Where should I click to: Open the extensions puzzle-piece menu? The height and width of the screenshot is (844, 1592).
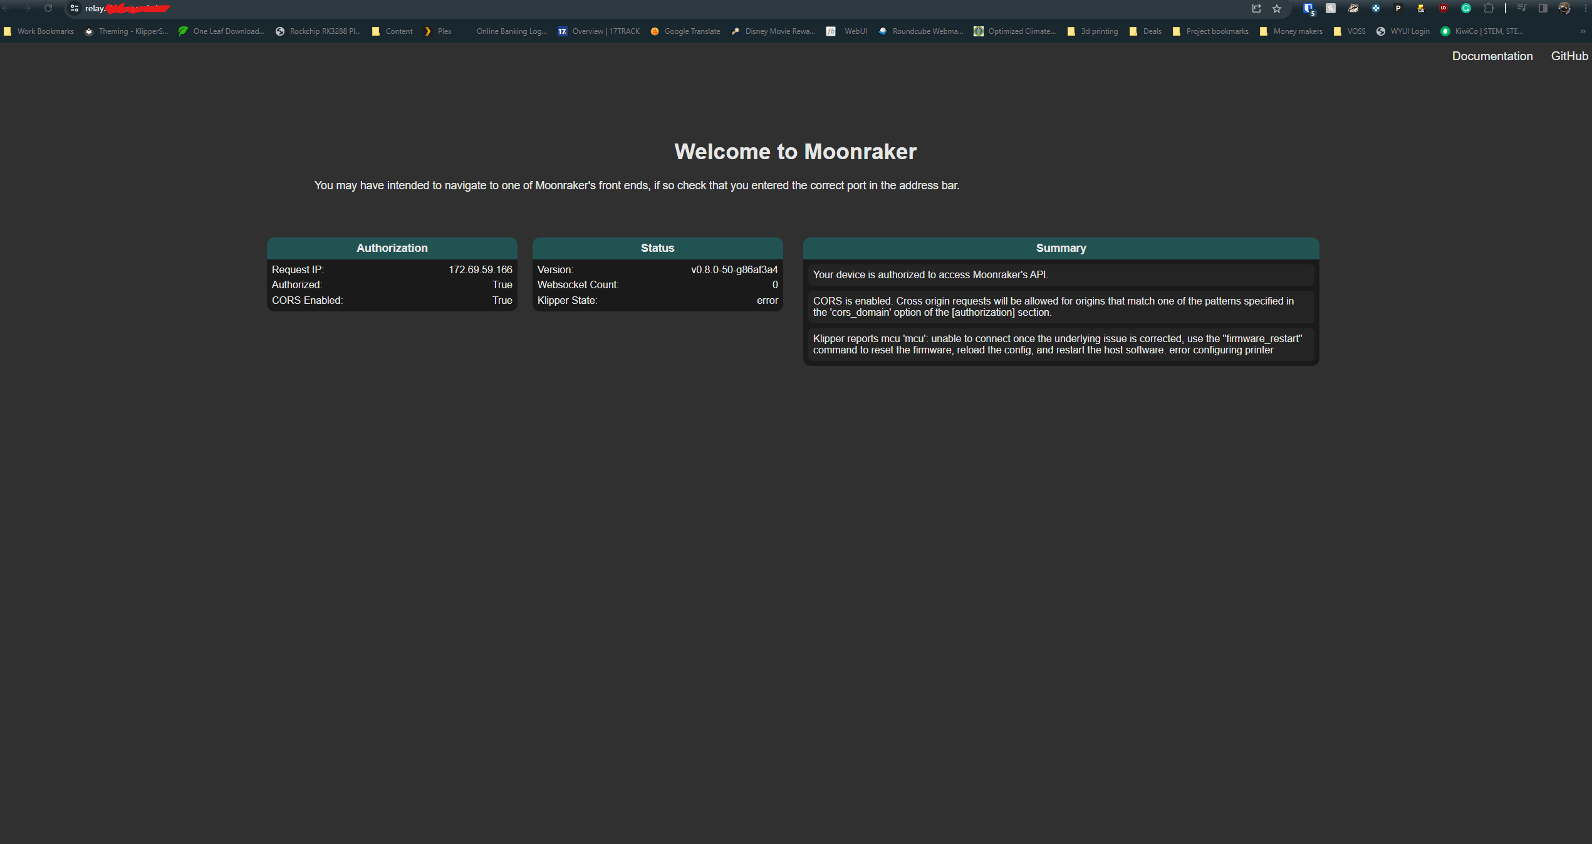point(1489,8)
